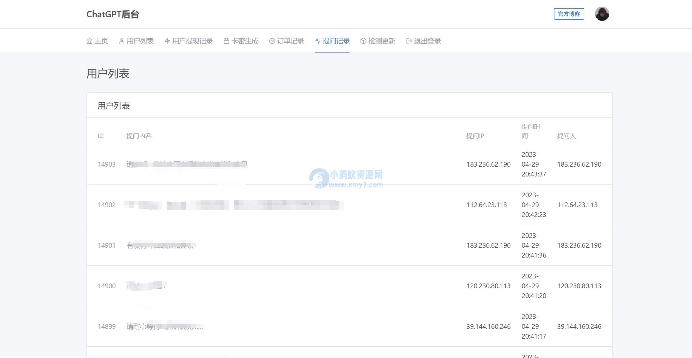Click the 提问IP value 112.64.23.113
Screen dimensions: 692x358
click(487, 205)
